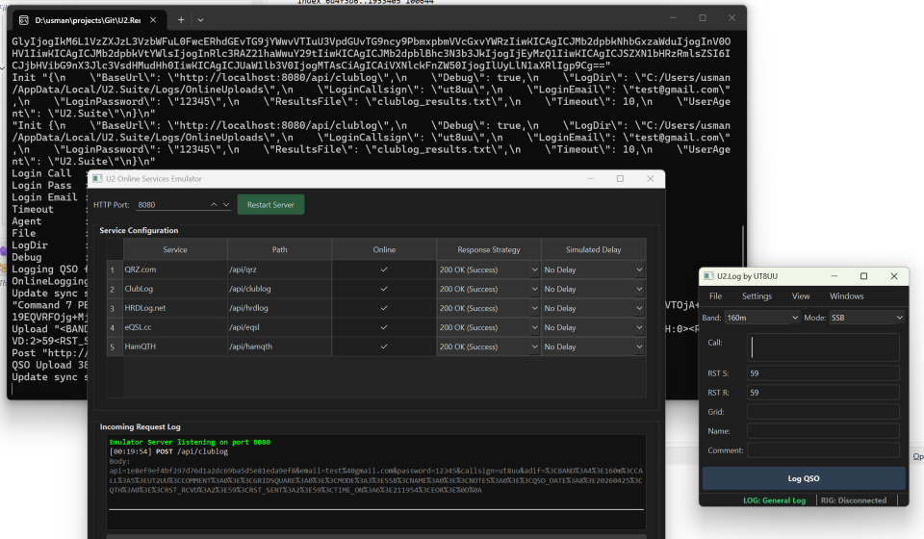Toggle Online check for QRZ.com
Viewport: 924px width, 539px height.
384,269
